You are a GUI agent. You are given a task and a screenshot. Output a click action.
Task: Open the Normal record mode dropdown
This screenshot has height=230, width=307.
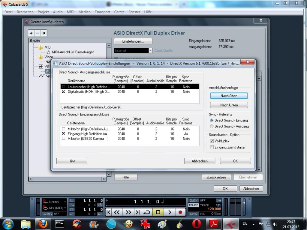click(x=65, y=202)
